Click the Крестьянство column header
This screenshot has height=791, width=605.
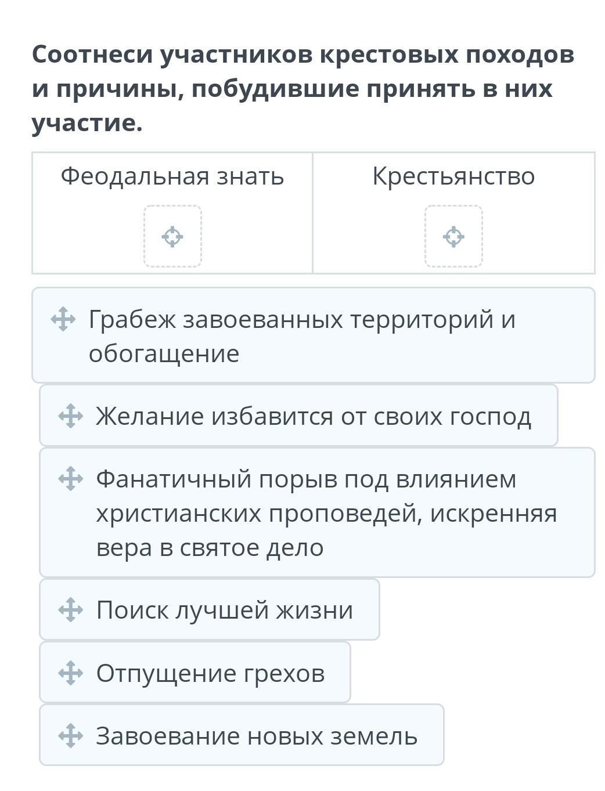453,176
